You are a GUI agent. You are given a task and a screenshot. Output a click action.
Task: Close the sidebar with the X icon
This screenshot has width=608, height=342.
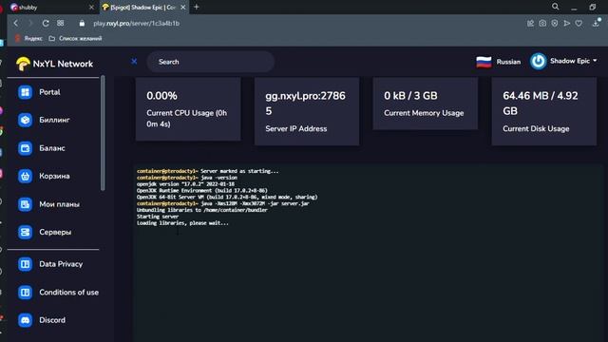pyautogui.click(x=134, y=61)
